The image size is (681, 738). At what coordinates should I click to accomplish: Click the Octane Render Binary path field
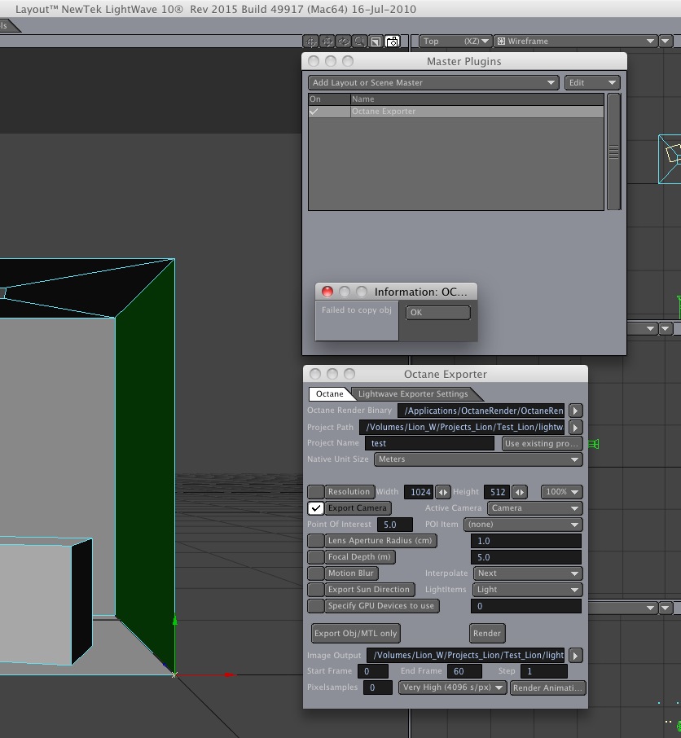481,411
